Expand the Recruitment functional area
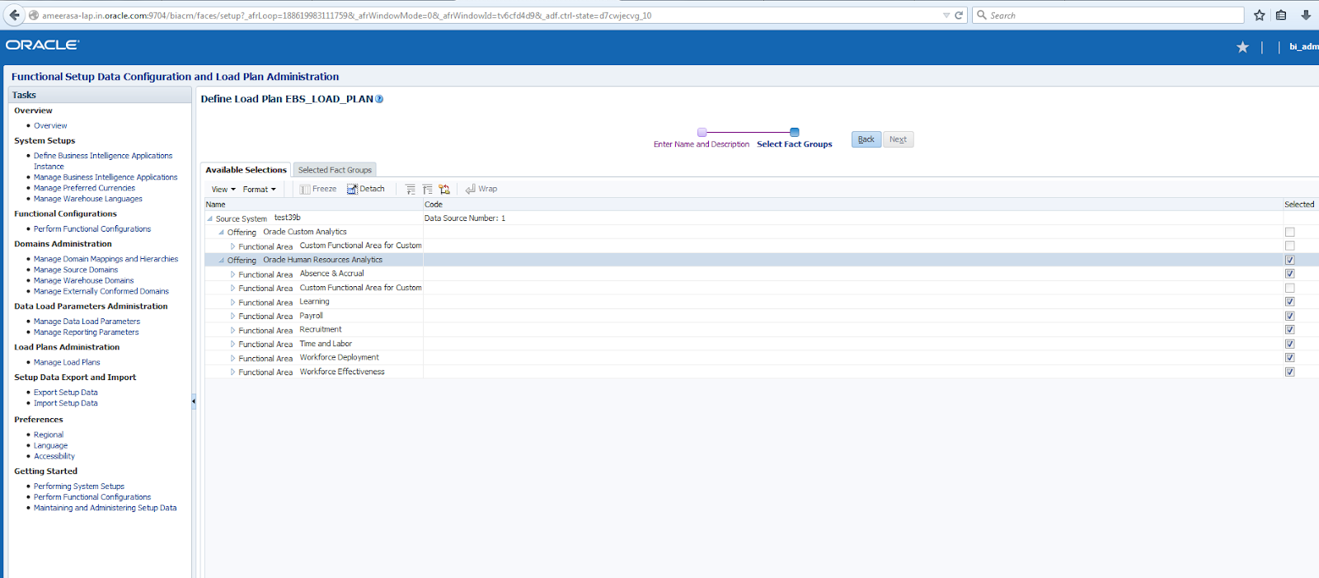Viewport: 1319px width, 578px height. 233,331
